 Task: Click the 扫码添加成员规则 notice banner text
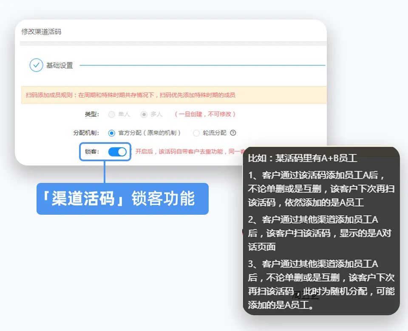(x=130, y=95)
